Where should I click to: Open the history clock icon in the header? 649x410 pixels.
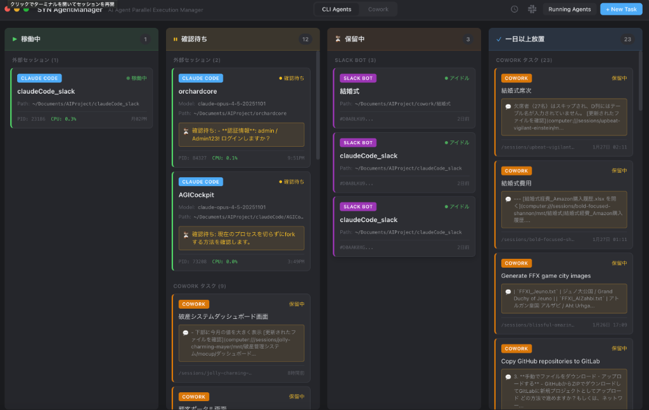[x=513, y=9]
